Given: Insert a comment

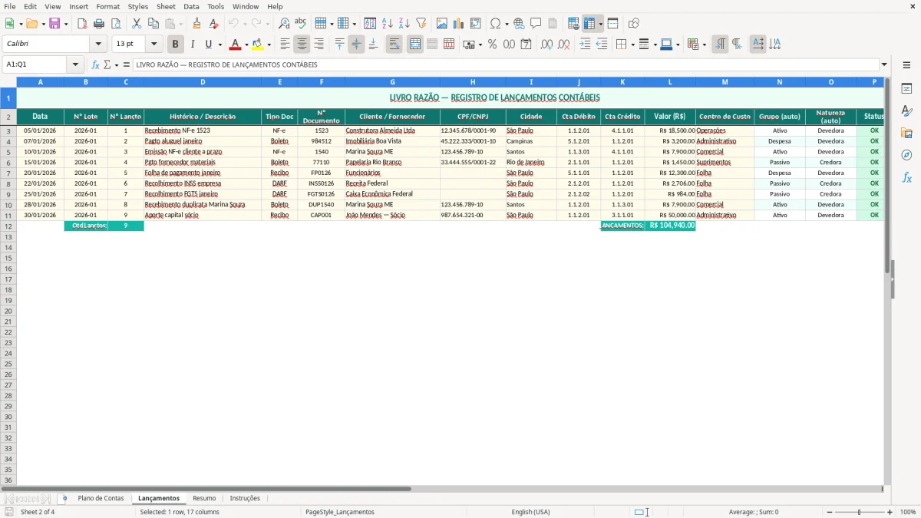Looking at the screenshot, I should 536,24.
